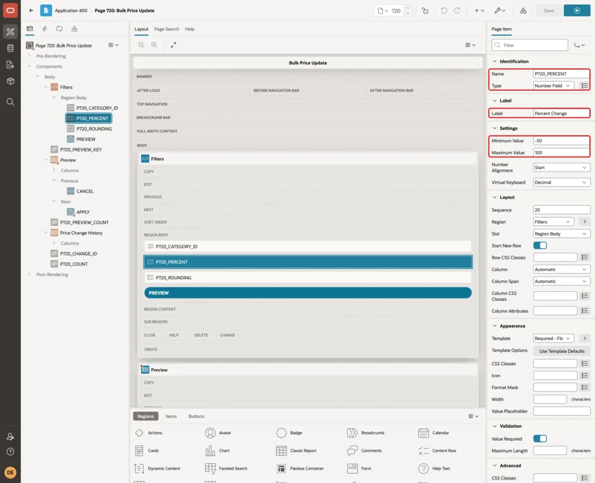Image resolution: width=595 pixels, height=483 pixels.
Task: Switch to Page Shared Components tab icon
Action: (x=74, y=29)
